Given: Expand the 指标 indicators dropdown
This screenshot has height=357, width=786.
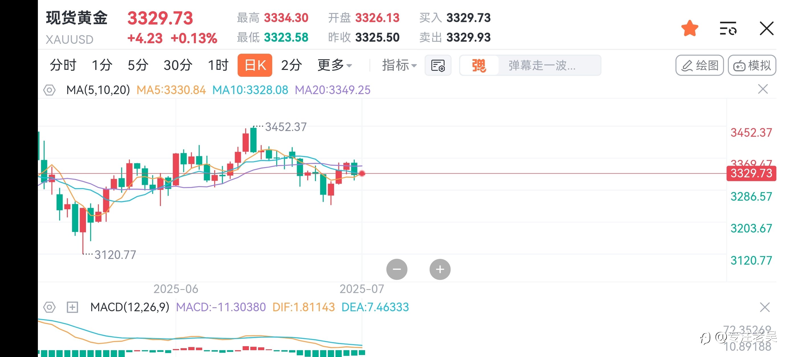Looking at the screenshot, I should [x=399, y=65].
